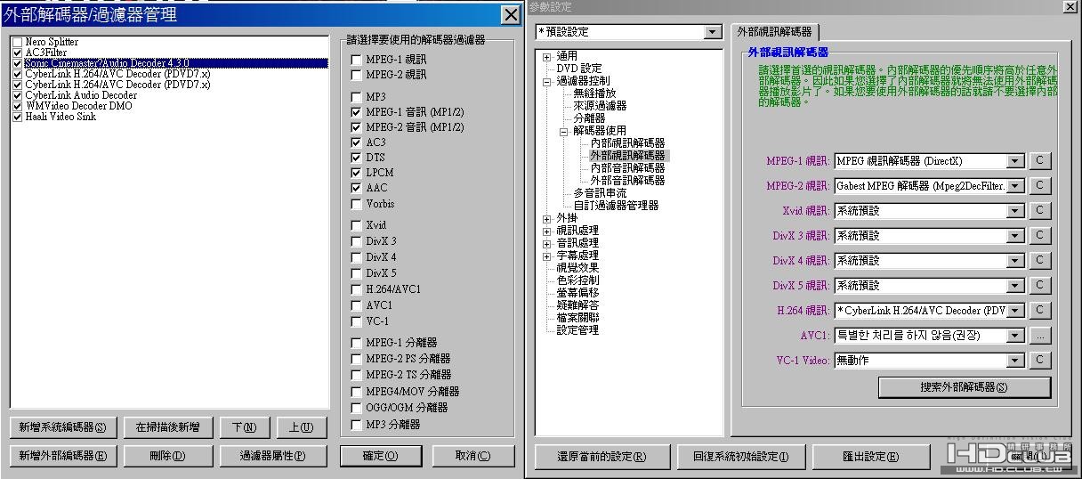Image resolution: width=1082 pixels, height=479 pixels.
Task: Click the C button beside H.264 視訊
Action: click(x=1039, y=311)
